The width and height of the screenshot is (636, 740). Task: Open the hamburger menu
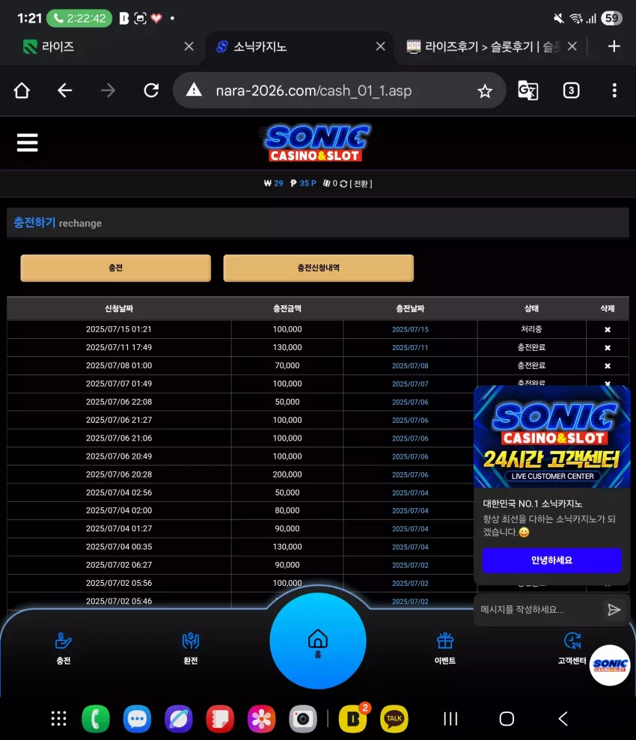(x=28, y=142)
